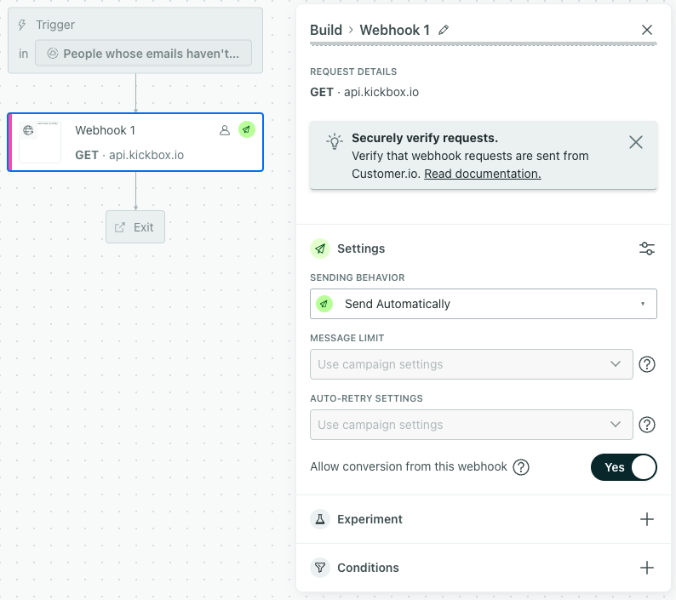The height and width of the screenshot is (600, 676).
Task: Click the Trigger lightning bolt icon
Action: 22,25
